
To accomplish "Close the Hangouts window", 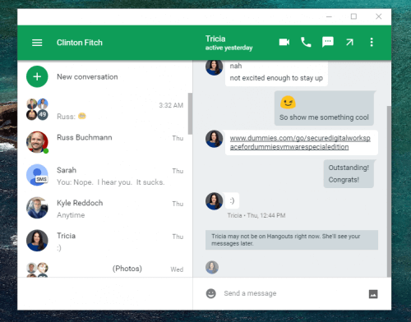I will [x=379, y=16].
